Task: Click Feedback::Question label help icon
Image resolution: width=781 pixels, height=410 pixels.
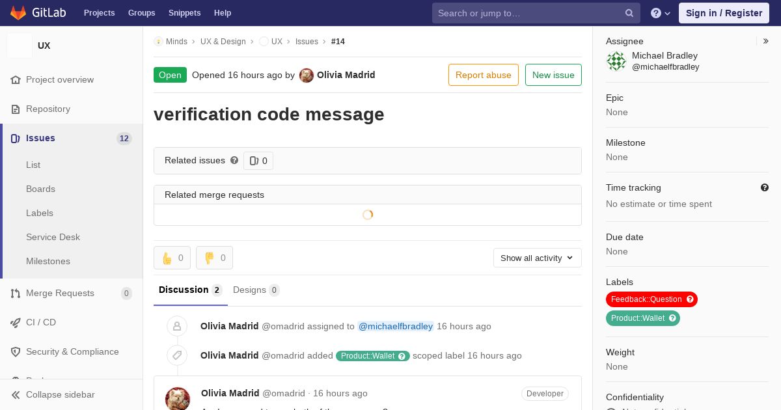Action: [691, 299]
